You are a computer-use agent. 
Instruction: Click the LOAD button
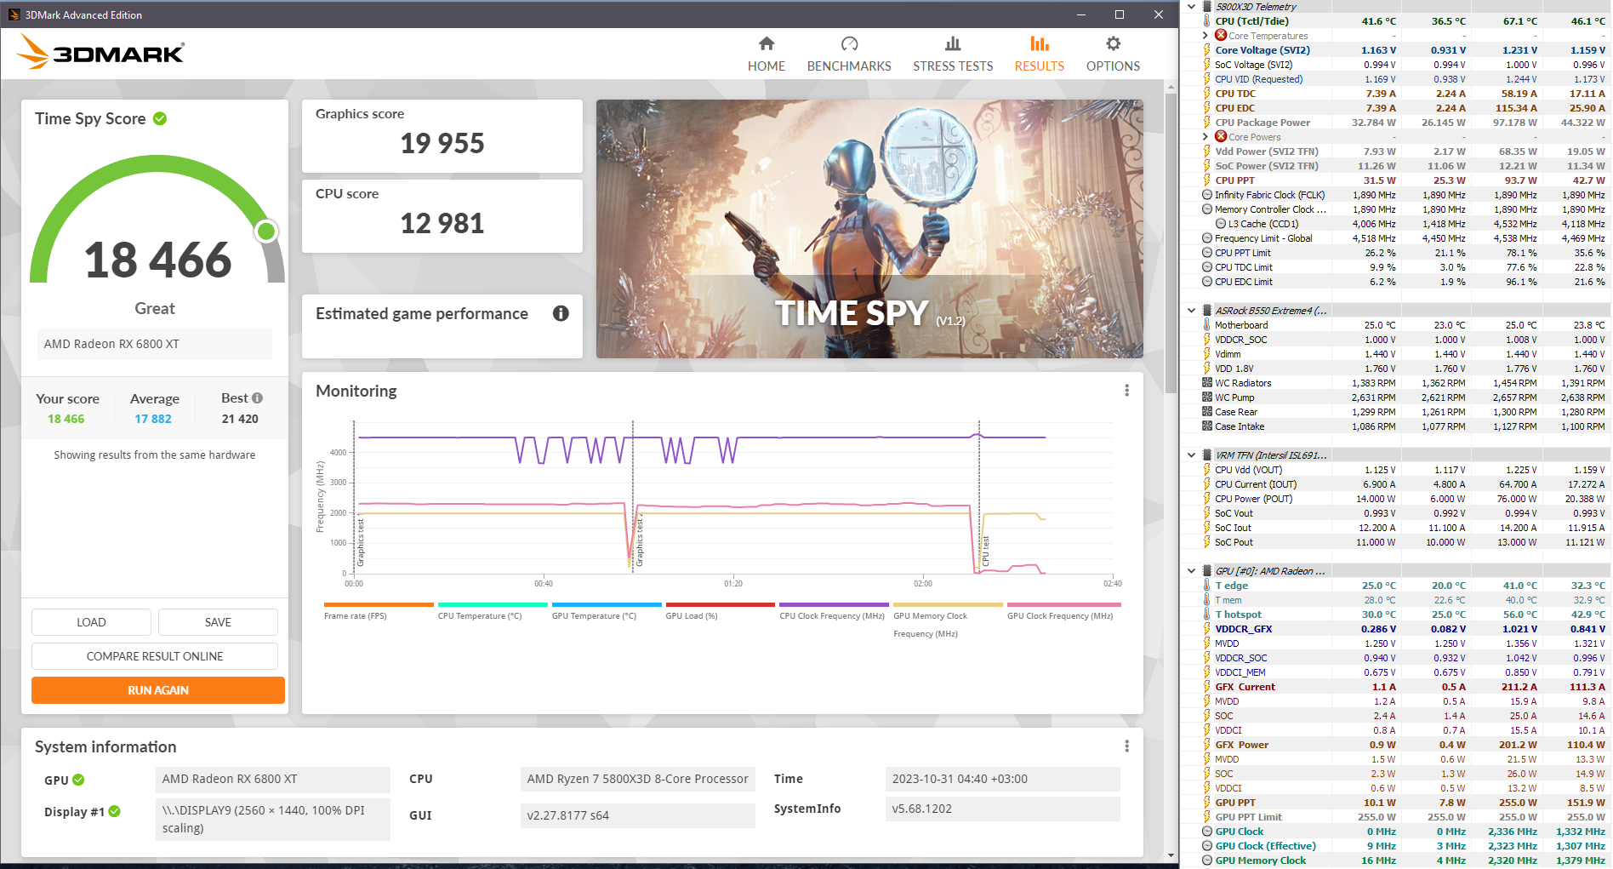(x=91, y=622)
